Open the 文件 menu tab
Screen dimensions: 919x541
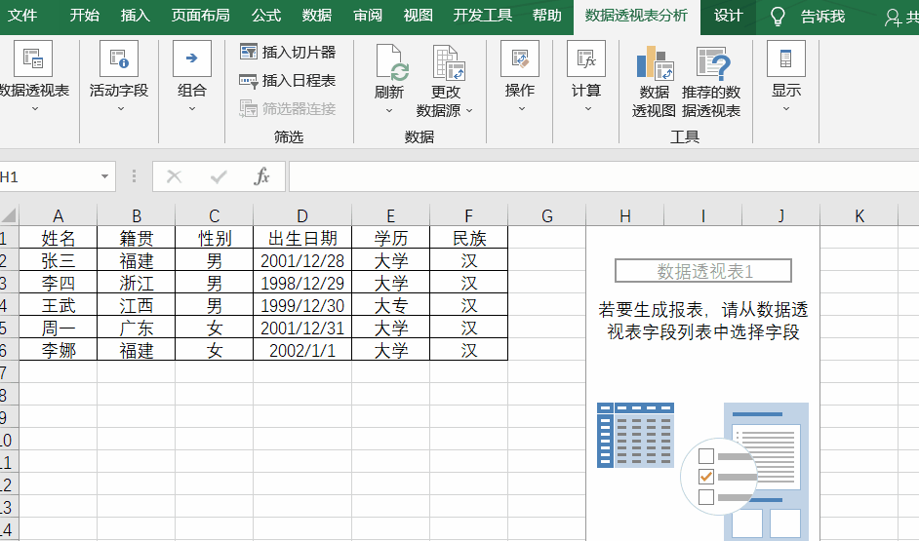pyautogui.click(x=22, y=16)
